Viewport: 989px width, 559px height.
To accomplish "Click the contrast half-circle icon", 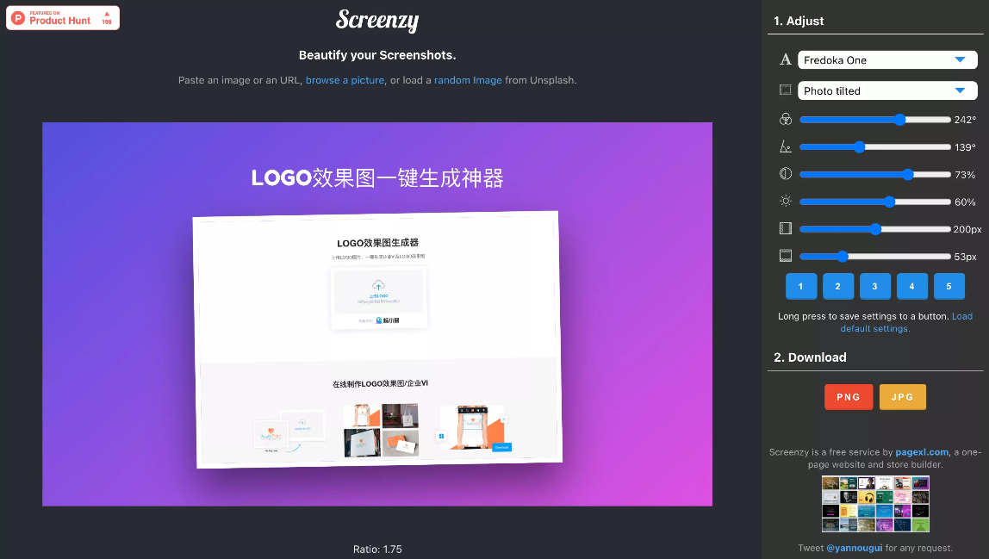I will pyautogui.click(x=785, y=173).
